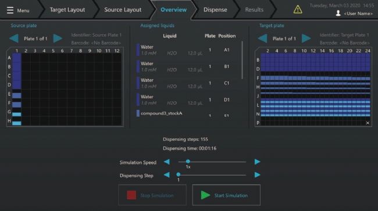Click the date and time display
The width and height of the screenshot is (378, 211).
341,5
